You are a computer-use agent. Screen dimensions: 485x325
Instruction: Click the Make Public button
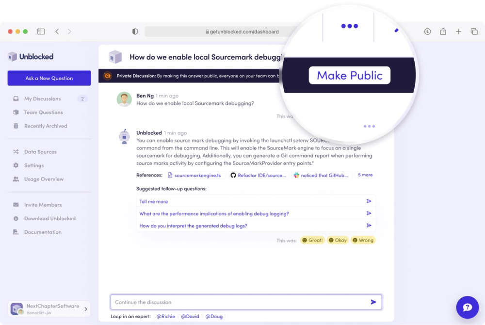[x=350, y=75]
